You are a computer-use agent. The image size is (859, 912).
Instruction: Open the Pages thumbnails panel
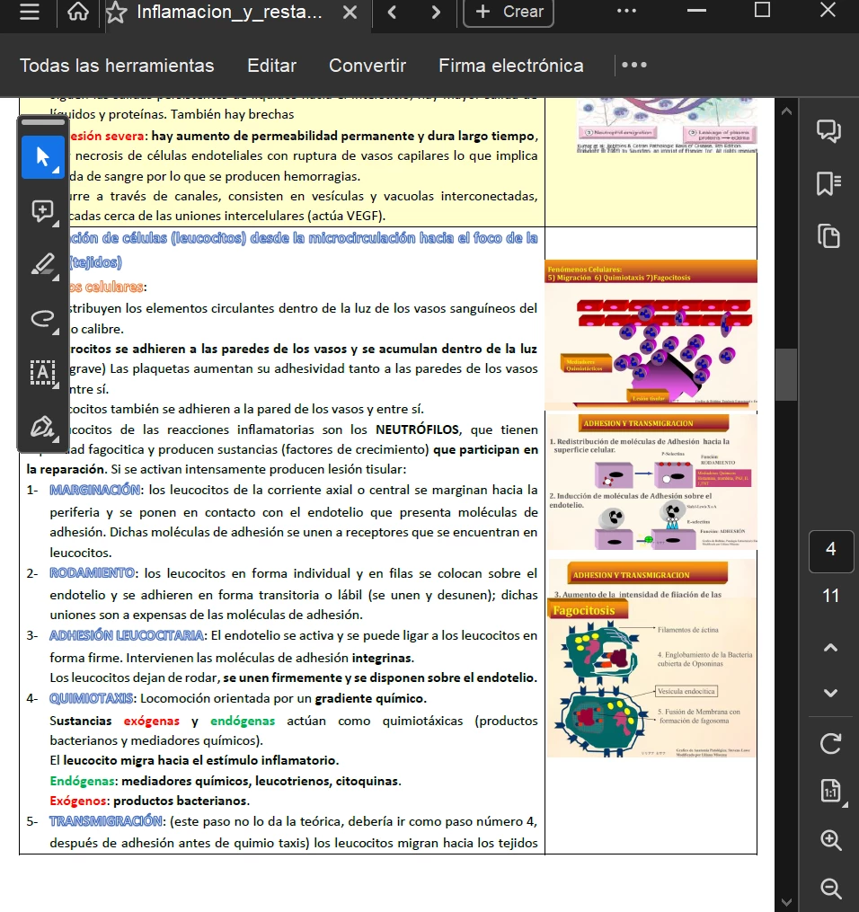[828, 236]
